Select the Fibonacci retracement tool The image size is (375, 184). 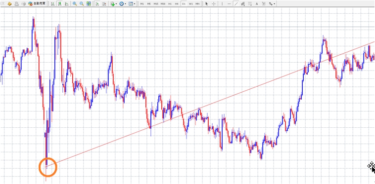[250, 4]
